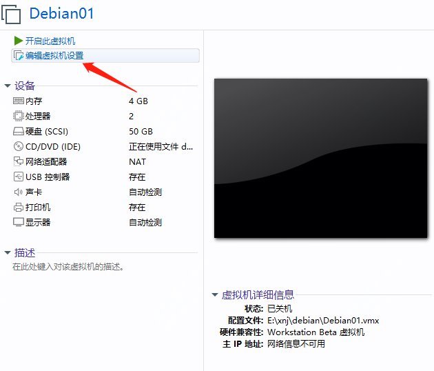Collapse the 虚拟机详细信息 details section
Screen dimensions: 434x371
(x=215, y=295)
